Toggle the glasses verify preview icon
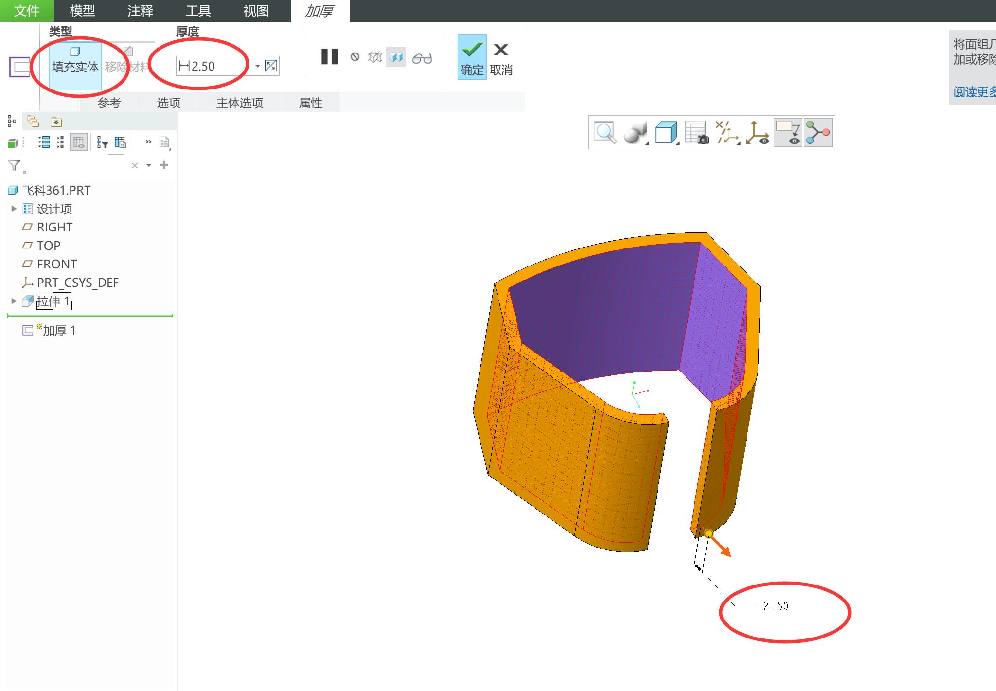The height and width of the screenshot is (691, 996). (x=422, y=58)
